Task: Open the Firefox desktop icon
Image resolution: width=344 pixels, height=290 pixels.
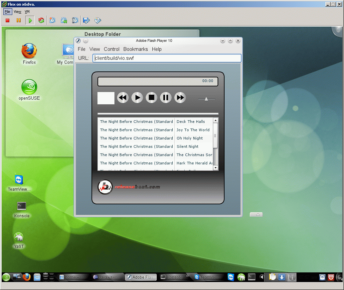Action: click(x=29, y=54)
